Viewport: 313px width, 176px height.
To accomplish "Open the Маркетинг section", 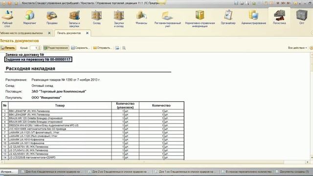I will (x=29, y=18).
